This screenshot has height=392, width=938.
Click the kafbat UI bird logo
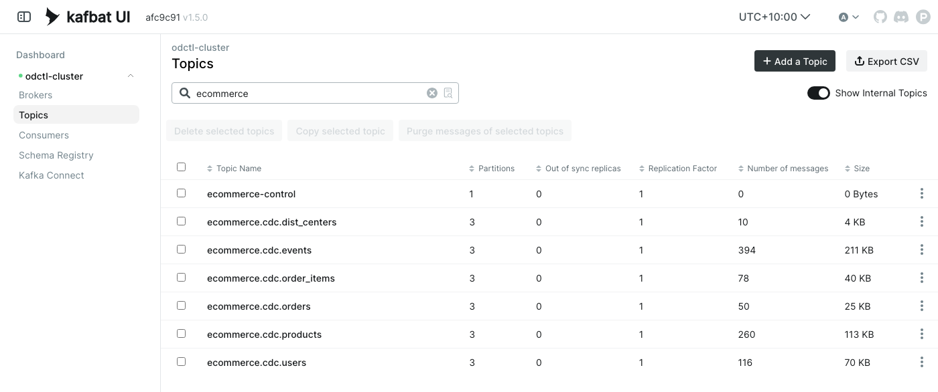click(x=52, y=17)
